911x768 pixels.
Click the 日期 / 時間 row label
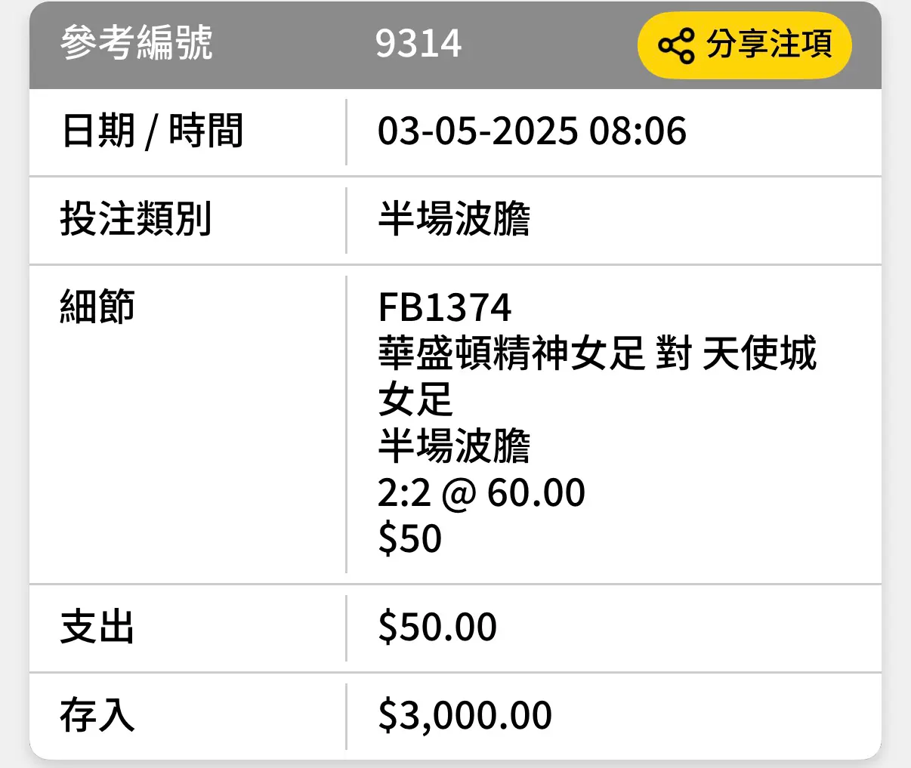click(x=152, y=131)
